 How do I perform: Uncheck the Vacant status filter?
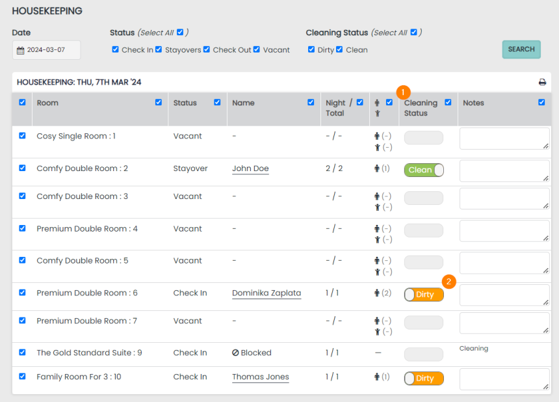[x=257, y=49]
